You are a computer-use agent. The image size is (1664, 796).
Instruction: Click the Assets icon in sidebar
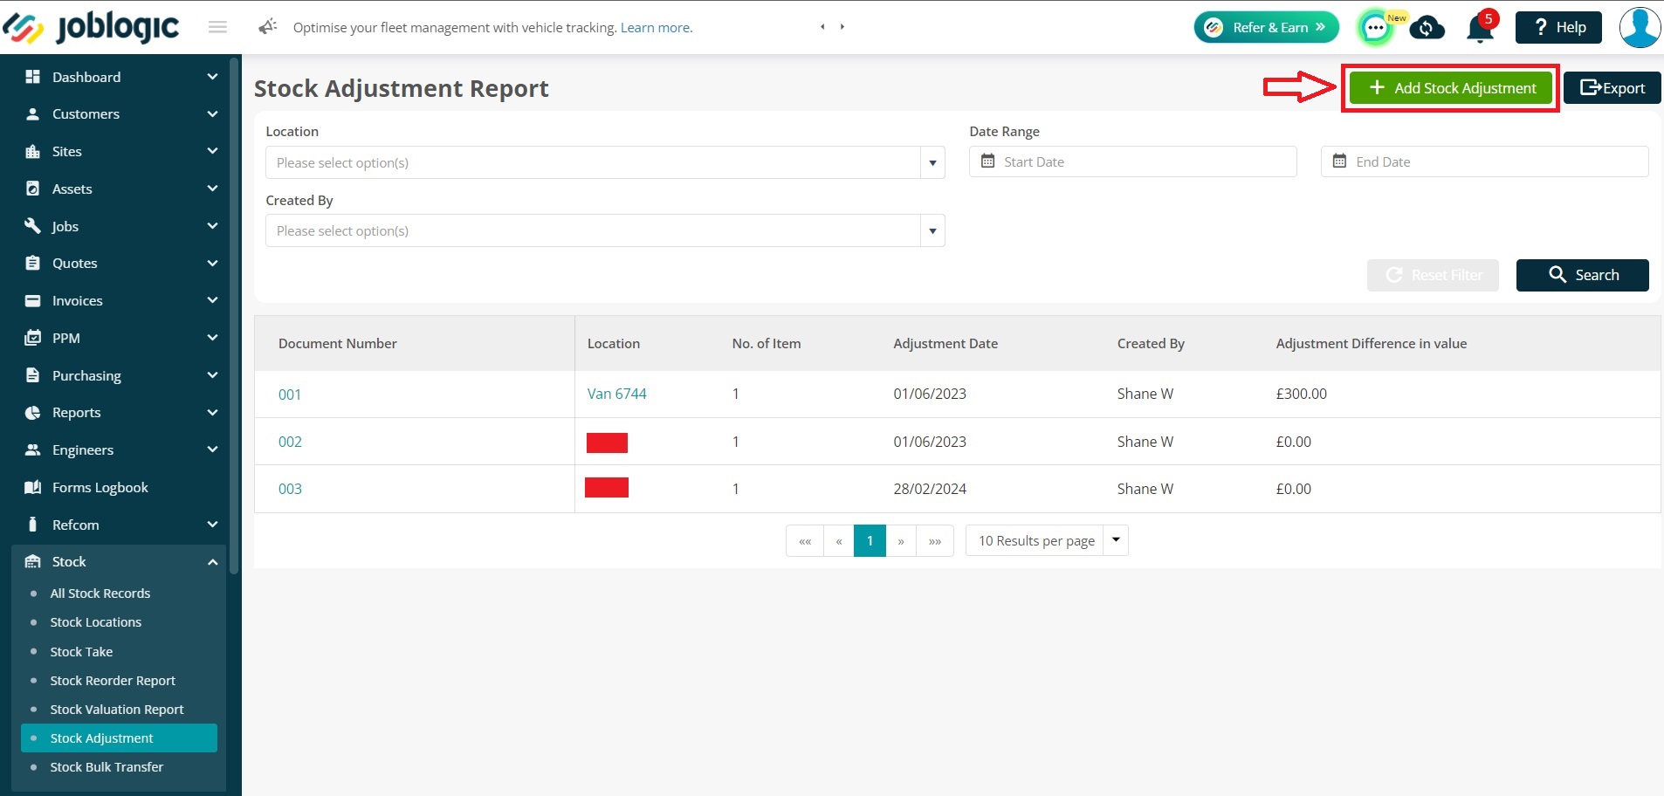(33, 189)
